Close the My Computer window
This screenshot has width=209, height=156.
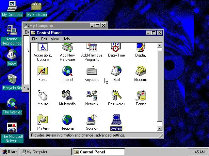pyautogui.click(x=104, y=26)
